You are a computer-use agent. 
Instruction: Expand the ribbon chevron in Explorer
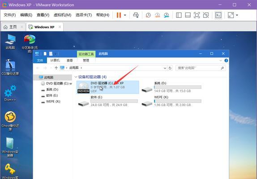point(220,60)
